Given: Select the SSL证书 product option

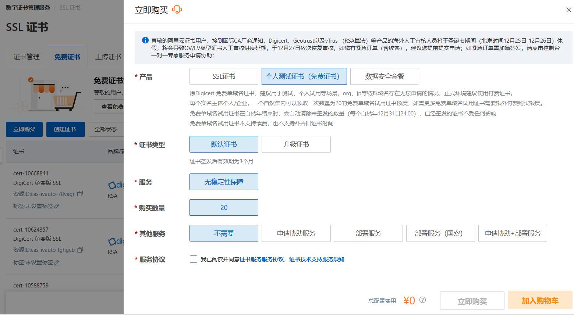Looking at the screenshot, I should click(224, 76).
